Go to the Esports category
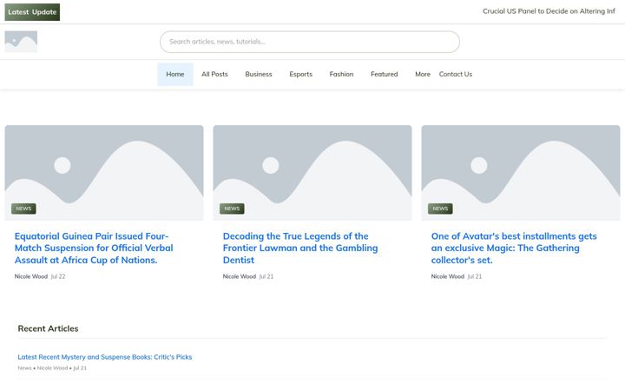 coord(301,74)
